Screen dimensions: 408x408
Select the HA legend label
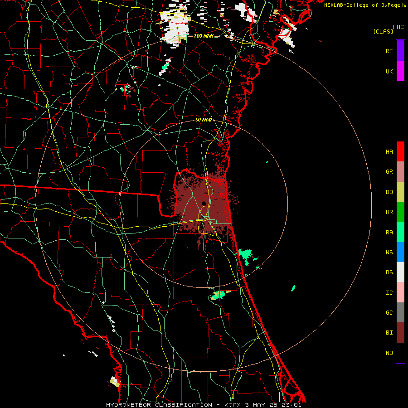pyautogui.click(x=389, y=151)
